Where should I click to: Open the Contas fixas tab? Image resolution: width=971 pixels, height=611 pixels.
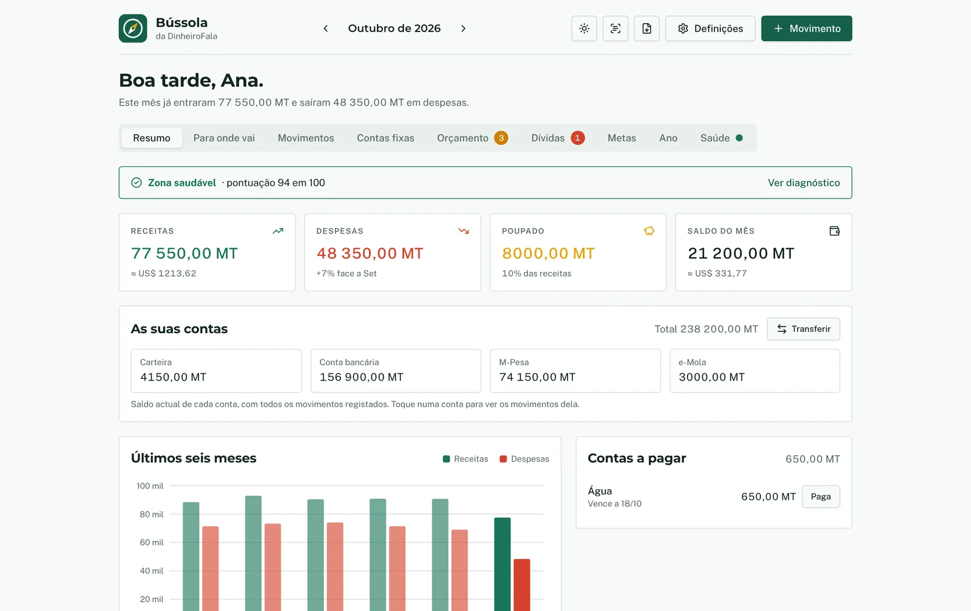pyautogui.click(x=385, y=138)
